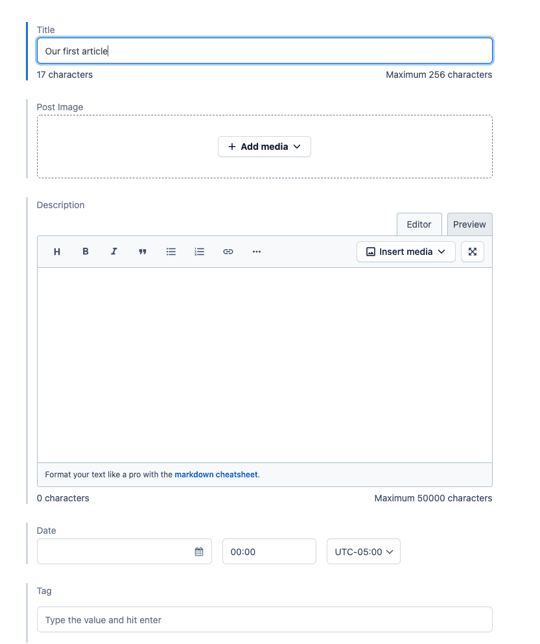The image size is (540, 644).
Task: Click the Title input field
Action: (x=264, y=51)
